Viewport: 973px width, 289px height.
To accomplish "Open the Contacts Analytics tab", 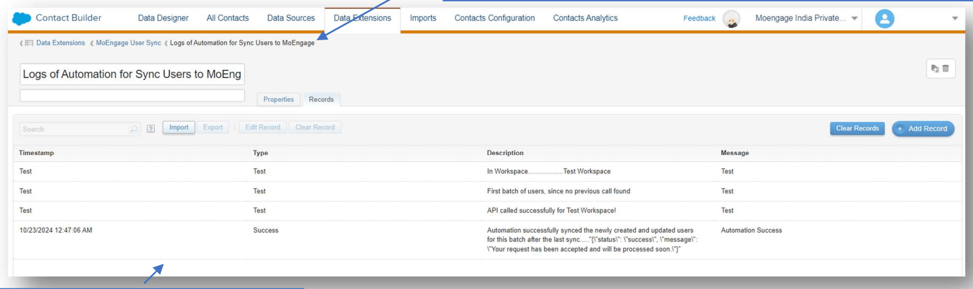I will coord(585,18).
